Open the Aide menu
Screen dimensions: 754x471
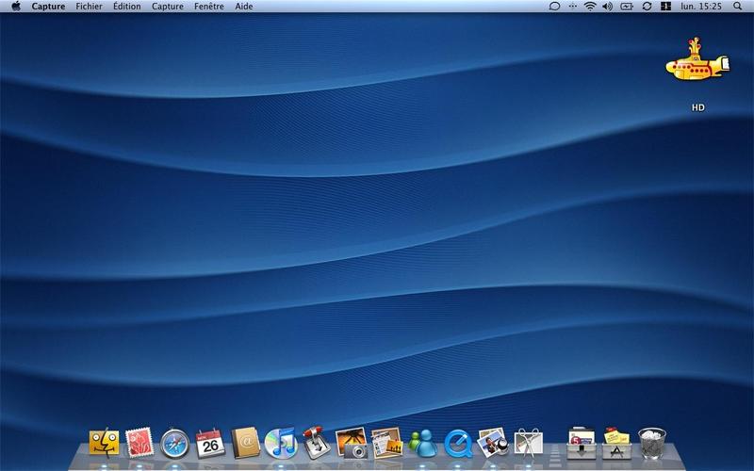click(x=244, y=7)
